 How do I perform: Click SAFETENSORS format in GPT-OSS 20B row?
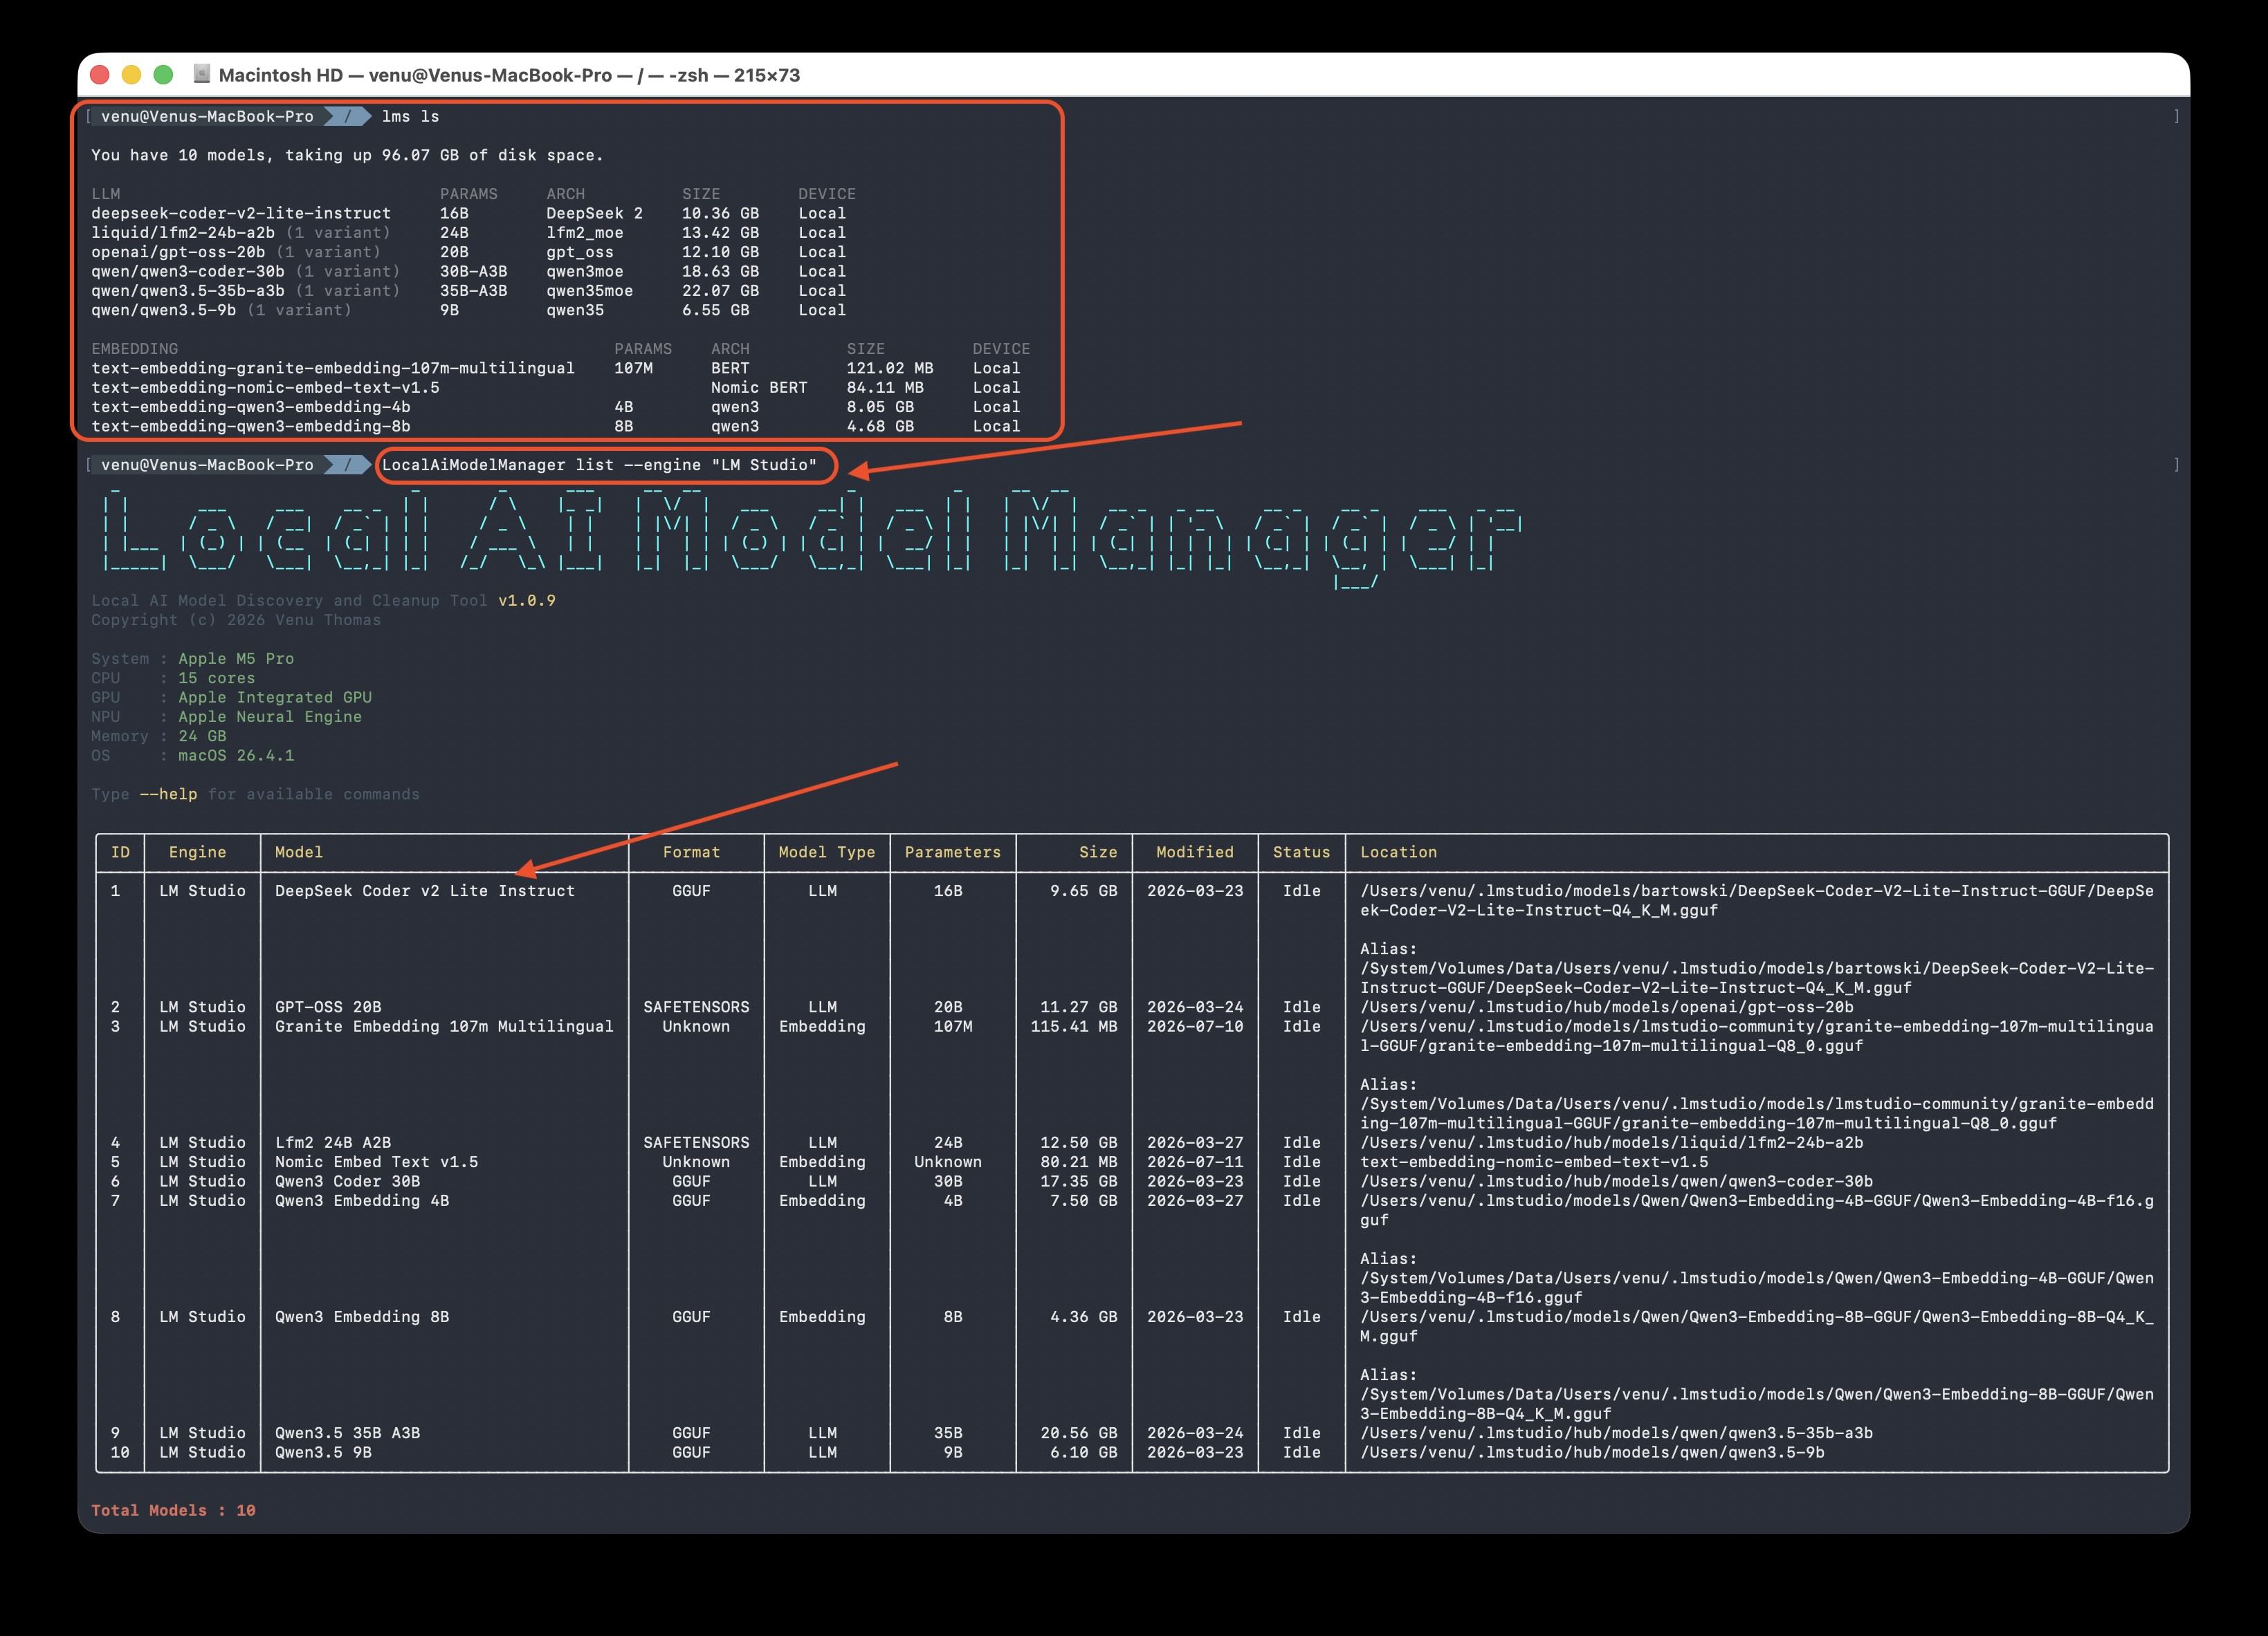696,1007
